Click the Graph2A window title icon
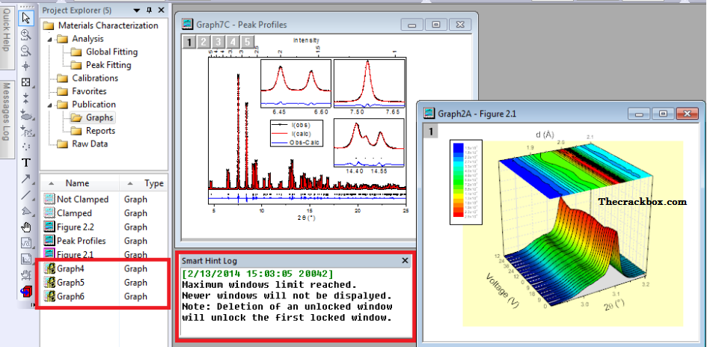This screenshot has height=347, width=707. (429, 114)
